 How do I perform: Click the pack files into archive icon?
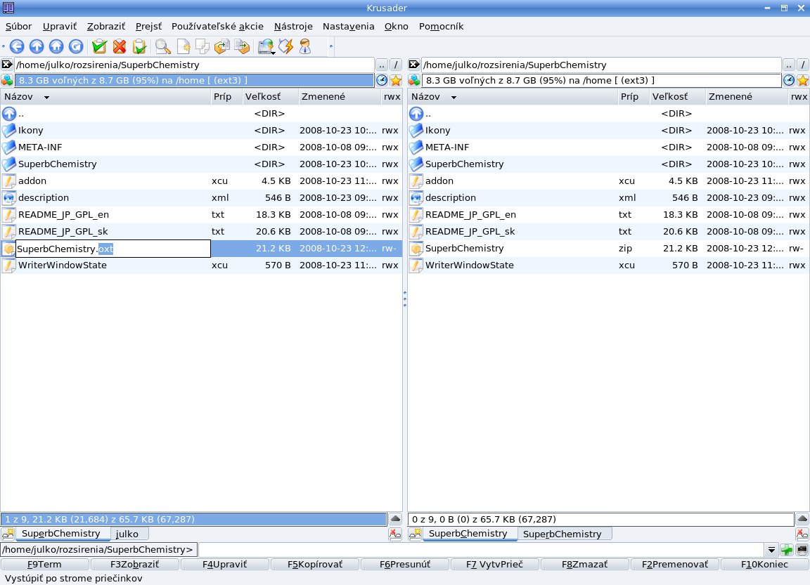point(222,46)
